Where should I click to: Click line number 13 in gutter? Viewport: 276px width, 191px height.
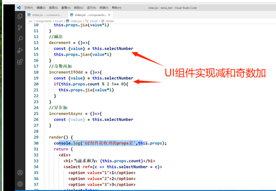pos(36,43)
